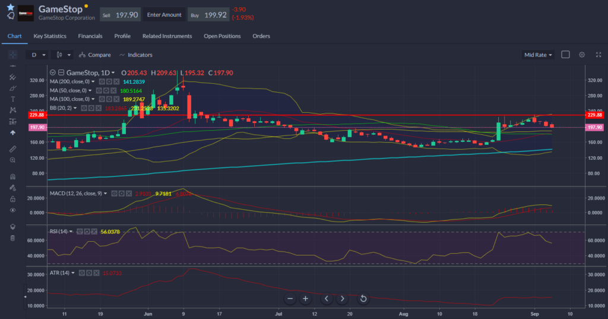The width and height of the screenshot is (608, 319).
Task: Click the Buy 199.92 button
Action: pos(208,15)
